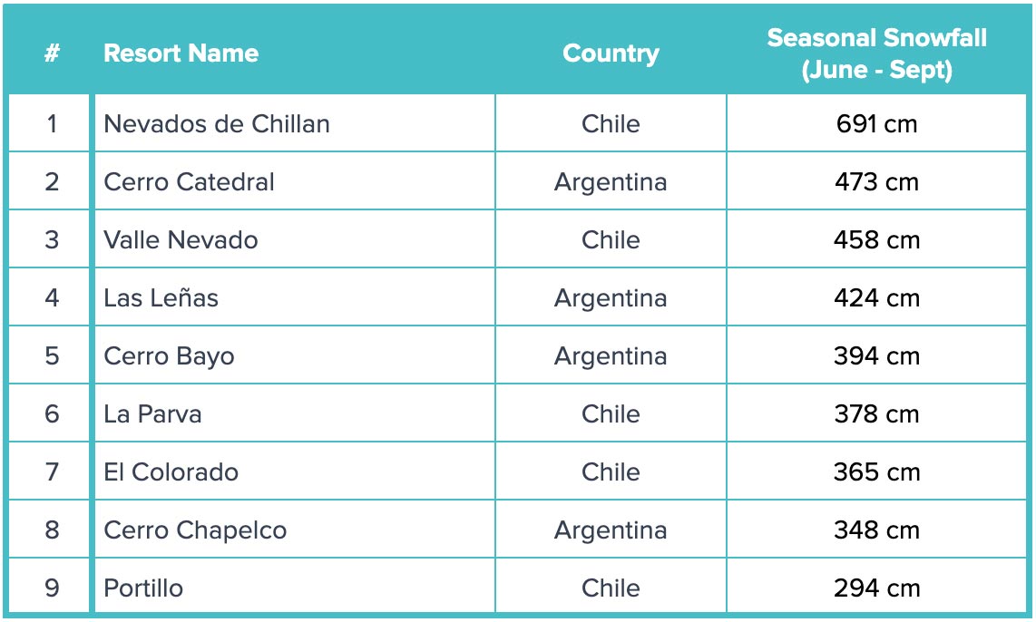Click Chile in the La Parva row

[x=611, y=414]
